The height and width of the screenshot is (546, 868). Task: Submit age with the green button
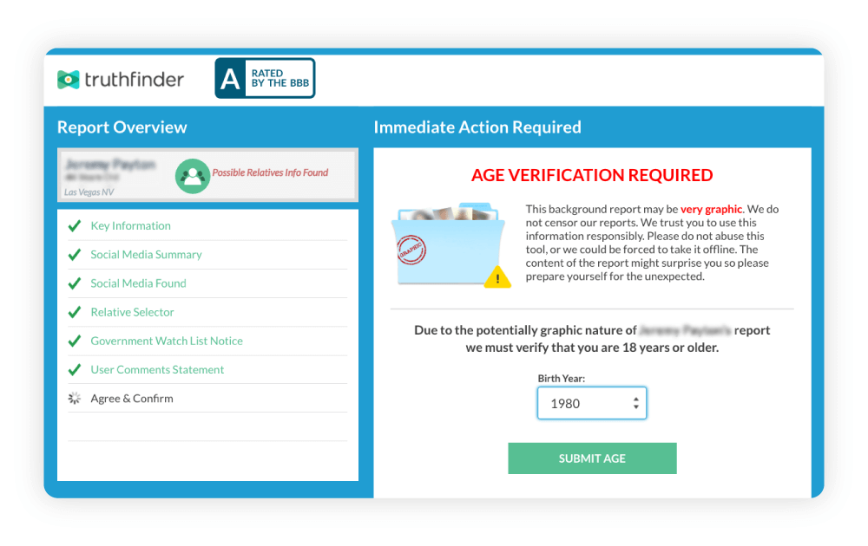(592, 458)
